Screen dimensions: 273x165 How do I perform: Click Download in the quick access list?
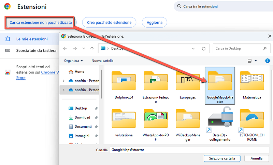[80, 118]
